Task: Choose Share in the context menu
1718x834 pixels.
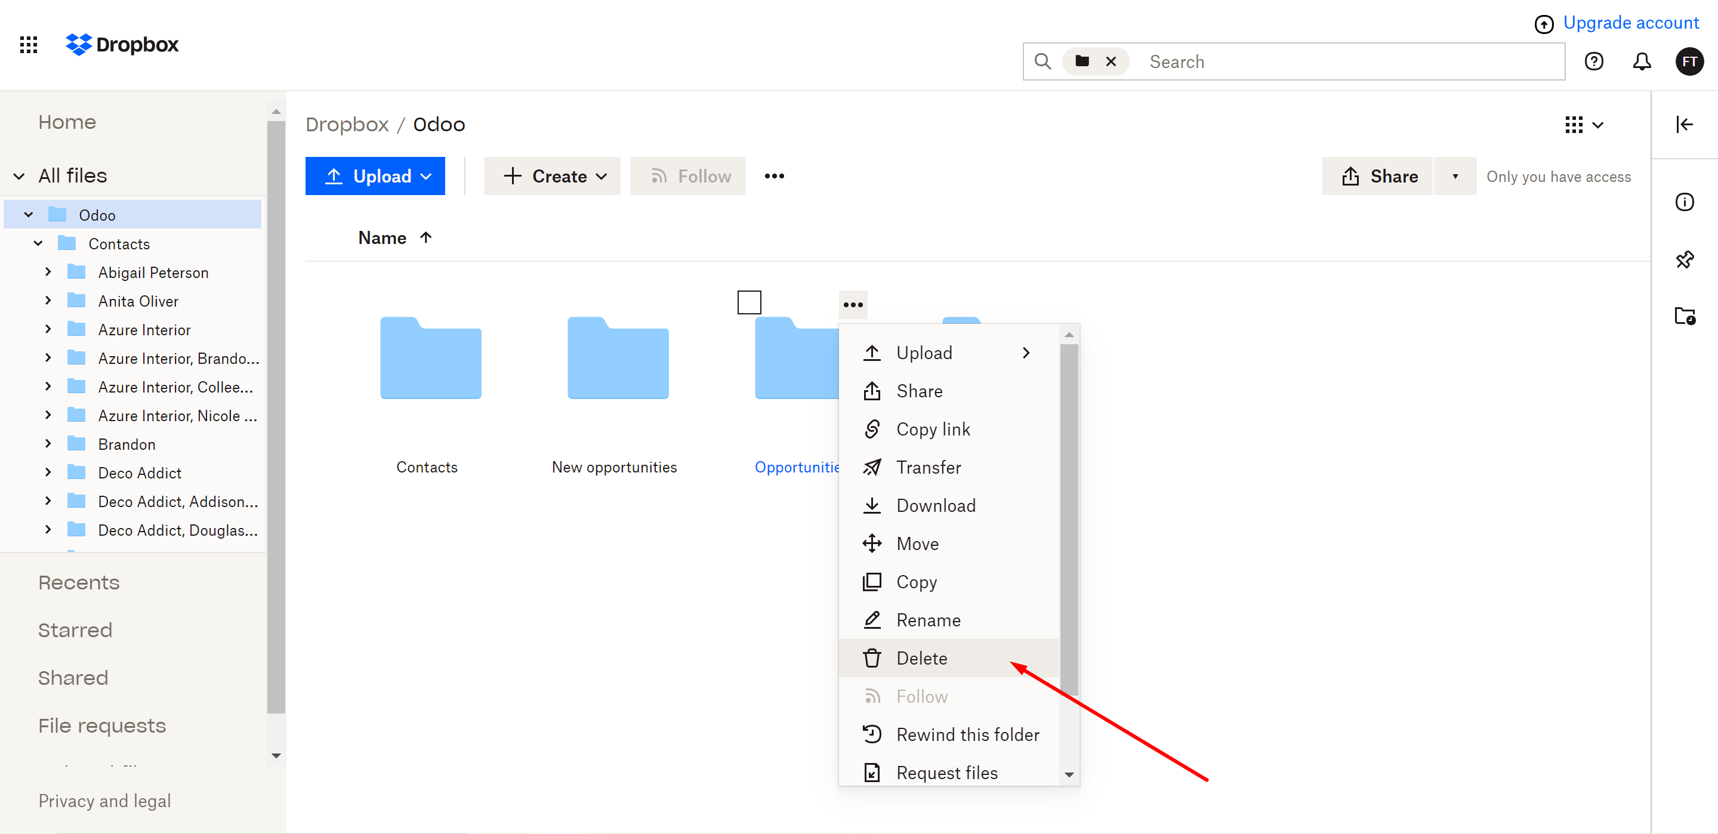Action: [x=948, y=391]
